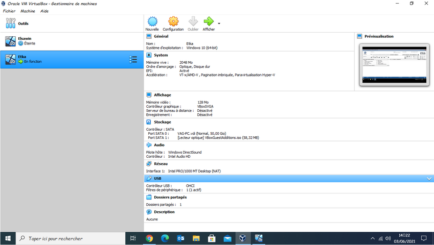Click the Windows Start button

[x=8, y=238]
